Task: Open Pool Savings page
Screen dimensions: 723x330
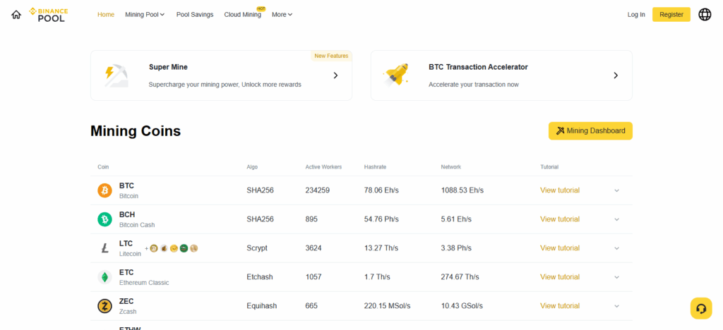Action: pyautogui.click(x=195, y=15)
